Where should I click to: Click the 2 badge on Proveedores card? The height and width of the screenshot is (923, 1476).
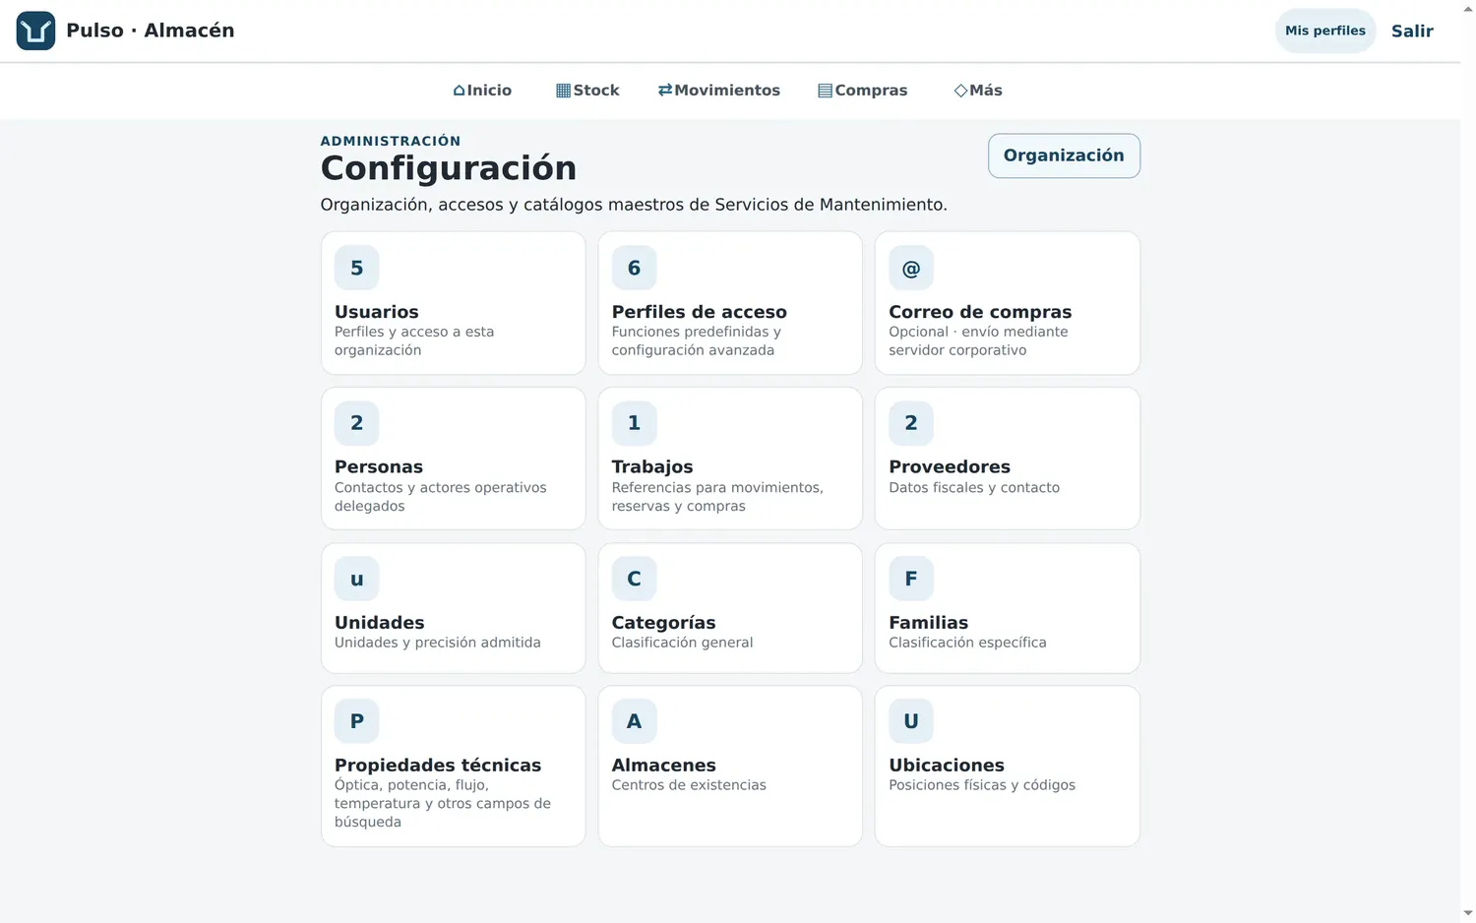[x=911, y=423]
